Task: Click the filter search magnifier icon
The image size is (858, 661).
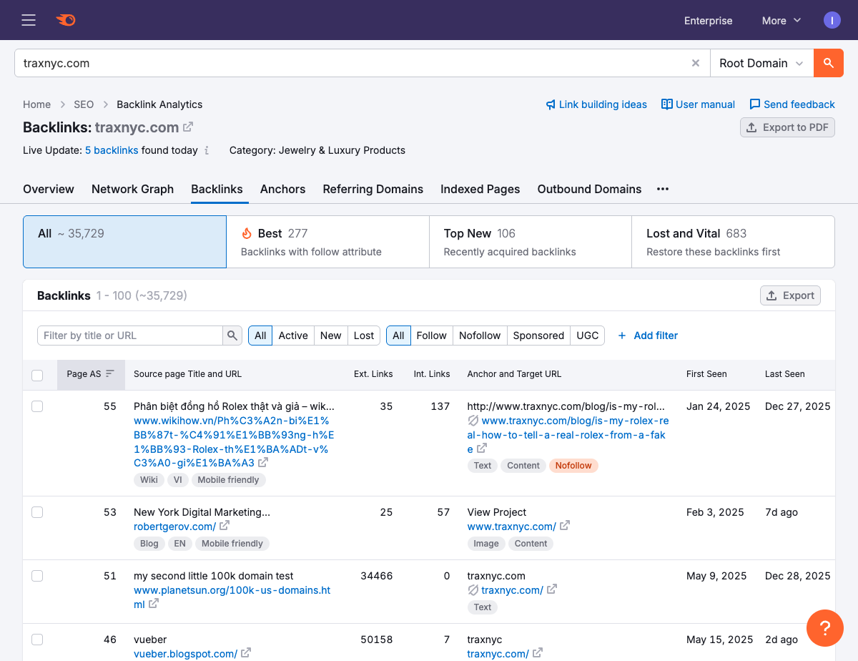Action: 232,336
